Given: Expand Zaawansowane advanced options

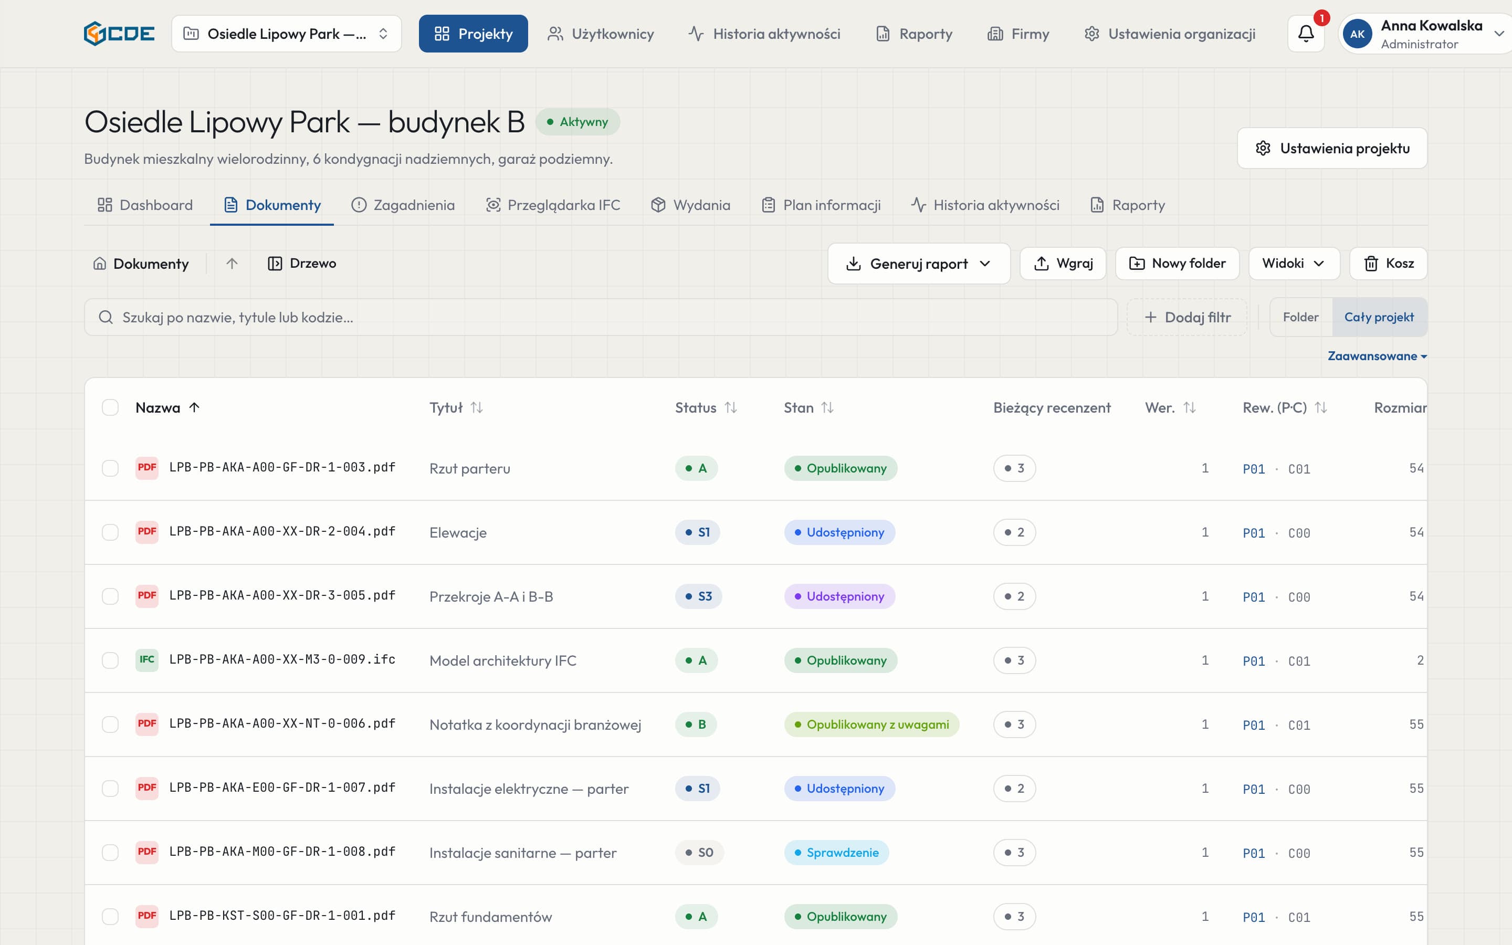Looking at the screenshot, I should coord(1377,356).
